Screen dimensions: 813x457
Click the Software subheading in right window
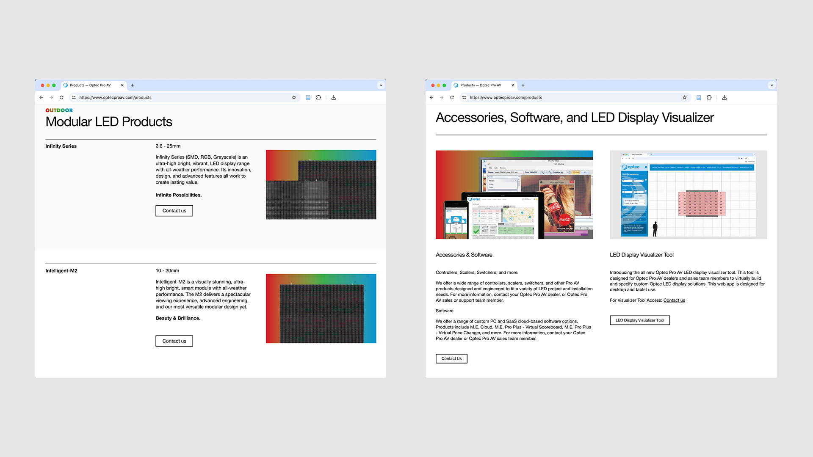pos(445,311)
